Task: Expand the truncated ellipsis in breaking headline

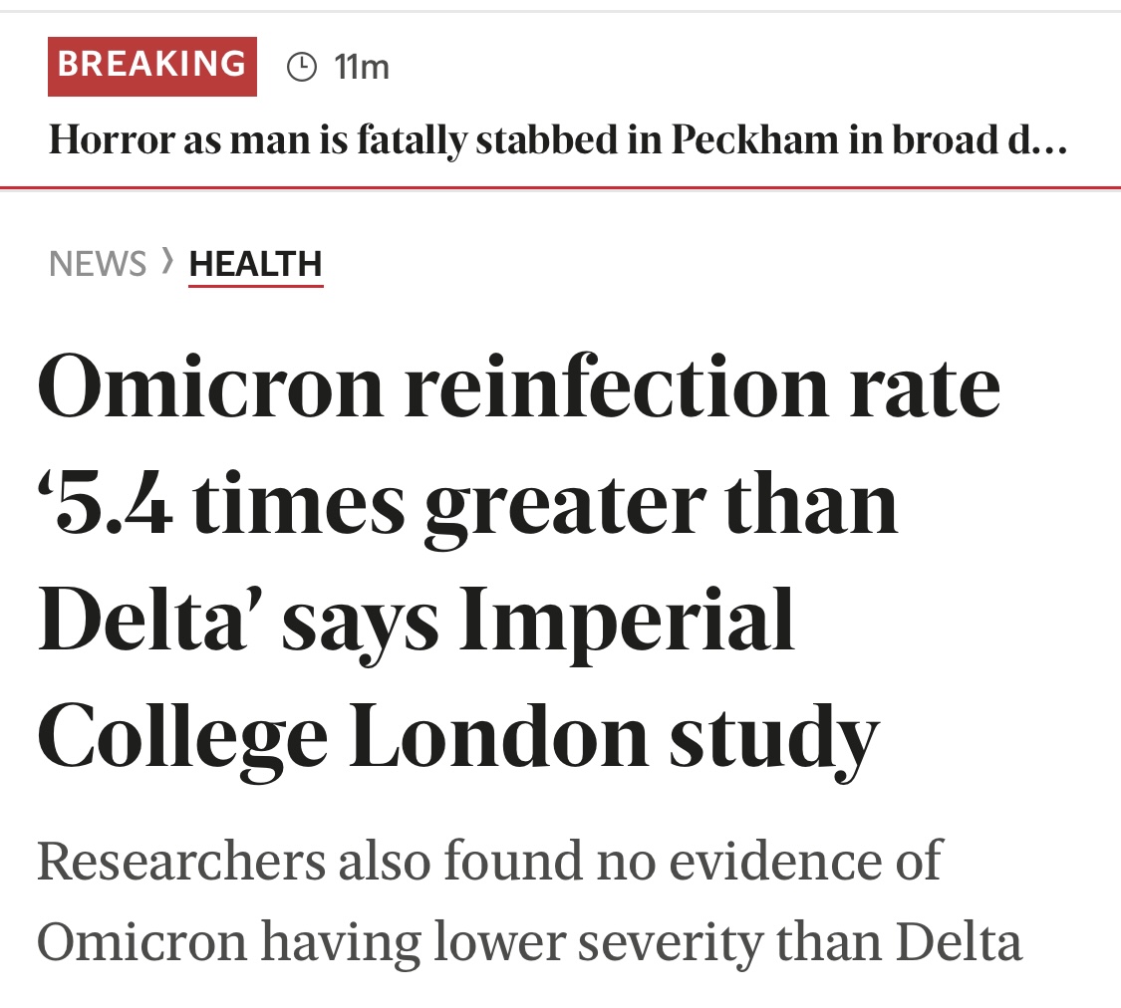Action: tap(1049, 140)
